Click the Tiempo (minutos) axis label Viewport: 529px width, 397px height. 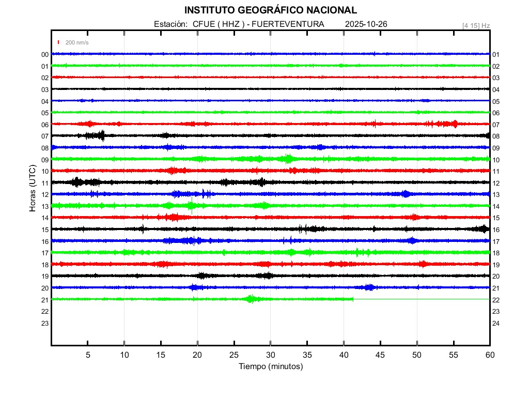click(x=270, y=367)
